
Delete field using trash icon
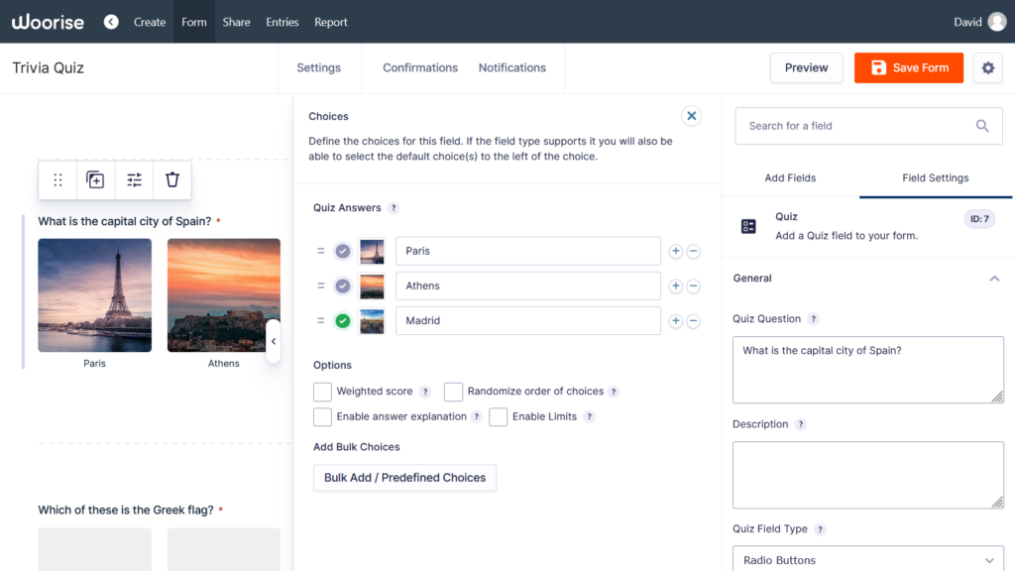[172, 179]
